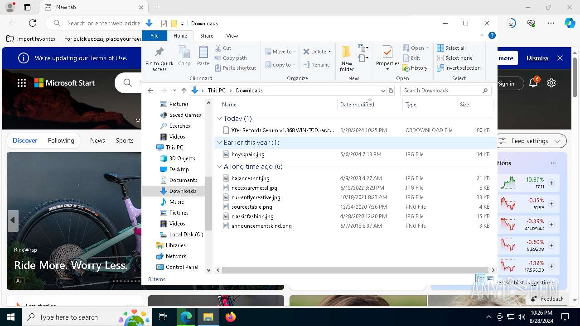This screenshot has width=580, height=326.
Task: Click the file list horizontal scrollbar
Action: click(x=356, y=270)
